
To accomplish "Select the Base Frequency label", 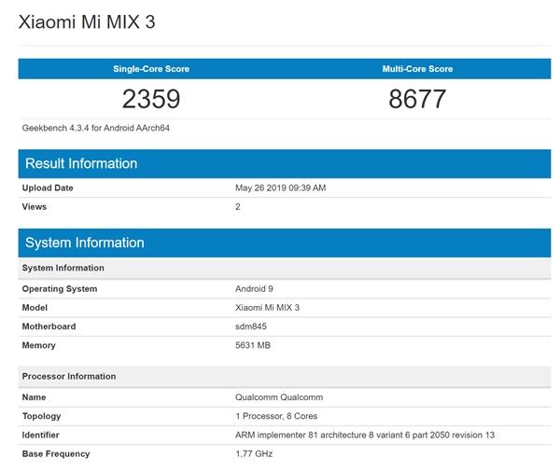I will [x=56, y=453].
